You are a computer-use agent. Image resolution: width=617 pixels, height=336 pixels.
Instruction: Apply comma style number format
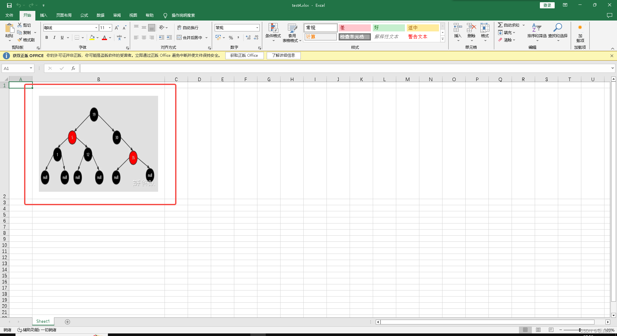click(238, 38)
